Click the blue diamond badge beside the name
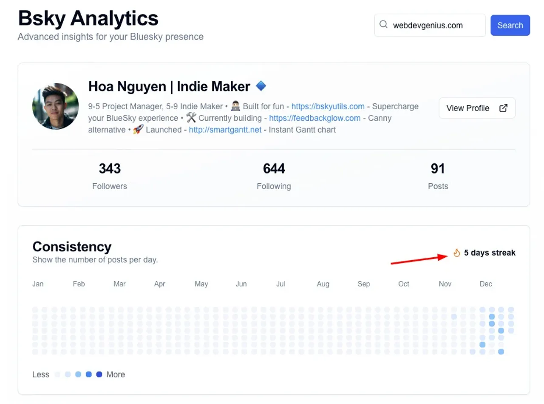This screenshot has height=404, width=544. pos(261,86)
